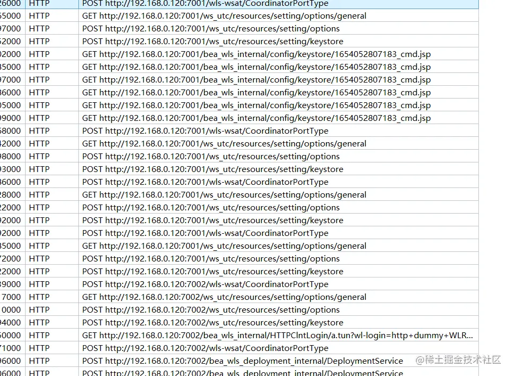This screenshot has height=376, width=512.
Task: Select POST CoordinatorPortType row with time ending 92000
Action: 239,233
